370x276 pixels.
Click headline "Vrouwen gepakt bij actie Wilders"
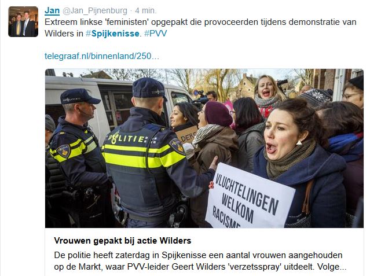pyautogui.click(x=123, y=241)
